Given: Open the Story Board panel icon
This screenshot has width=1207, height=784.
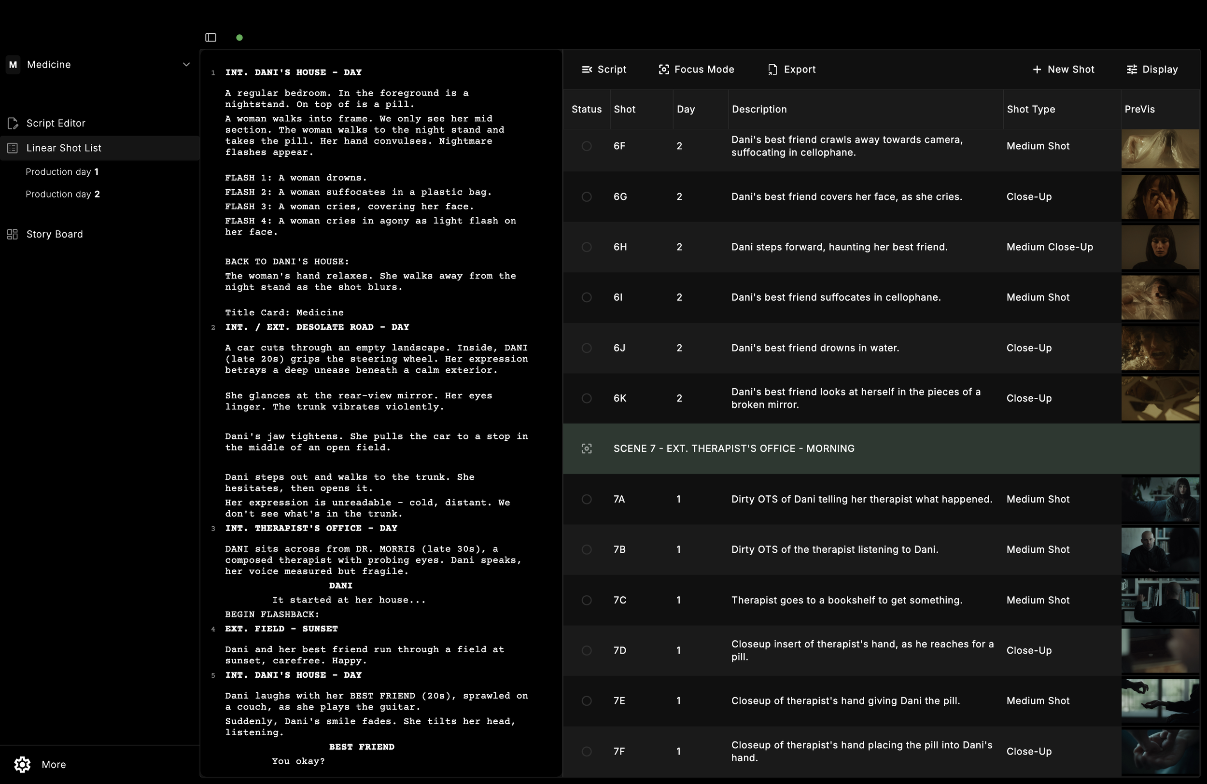Looking at the screenshot, I should (x=12, y=234).
